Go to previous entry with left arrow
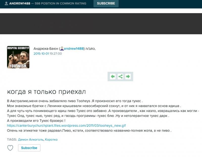 click(113, 77)
